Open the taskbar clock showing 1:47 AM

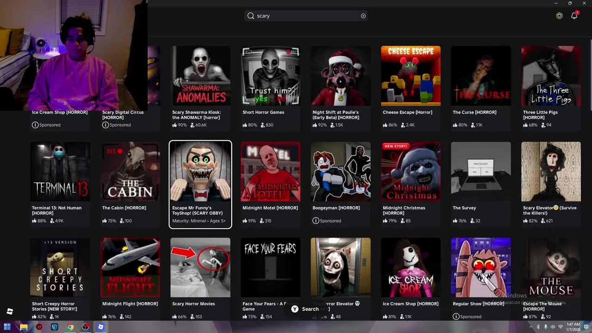[573, 327]
